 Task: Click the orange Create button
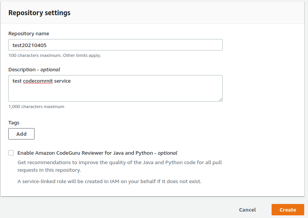point(288,210)
